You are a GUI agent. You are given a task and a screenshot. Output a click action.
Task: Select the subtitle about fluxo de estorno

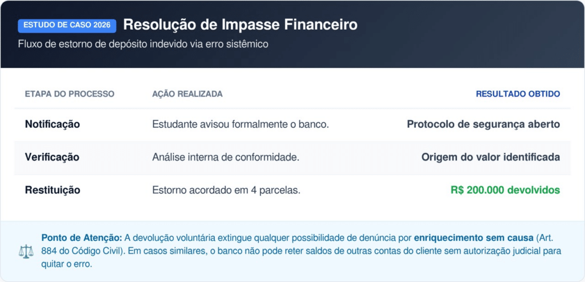click(143, 44)
